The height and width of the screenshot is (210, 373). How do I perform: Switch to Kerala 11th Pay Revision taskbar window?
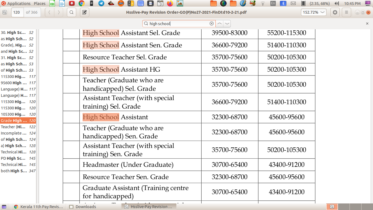click(x=39, y=207)
